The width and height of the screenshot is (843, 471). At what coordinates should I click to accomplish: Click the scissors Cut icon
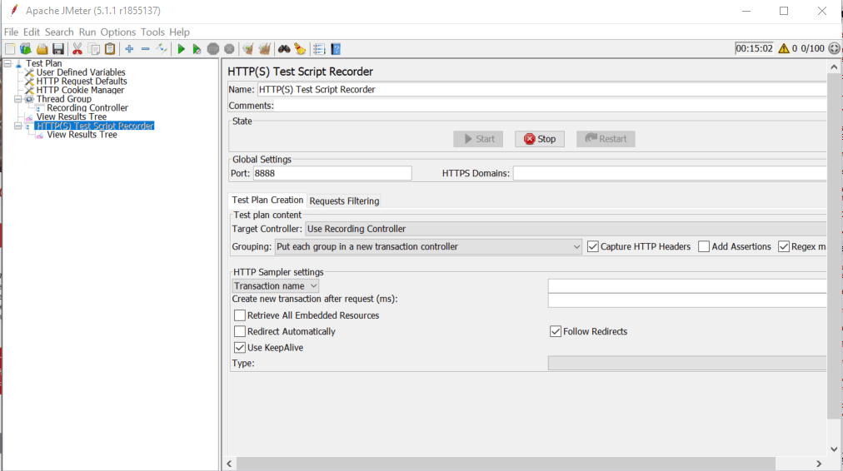pos(77,49)
